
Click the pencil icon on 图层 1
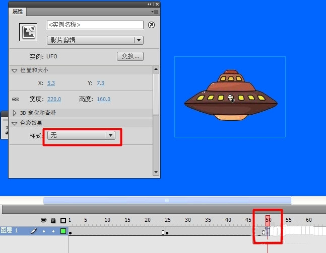click(34, 231)
